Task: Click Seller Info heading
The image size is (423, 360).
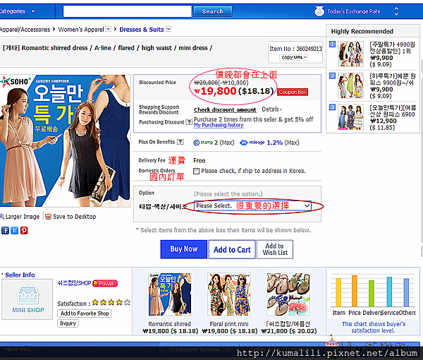Action: [x=20, y=275]
